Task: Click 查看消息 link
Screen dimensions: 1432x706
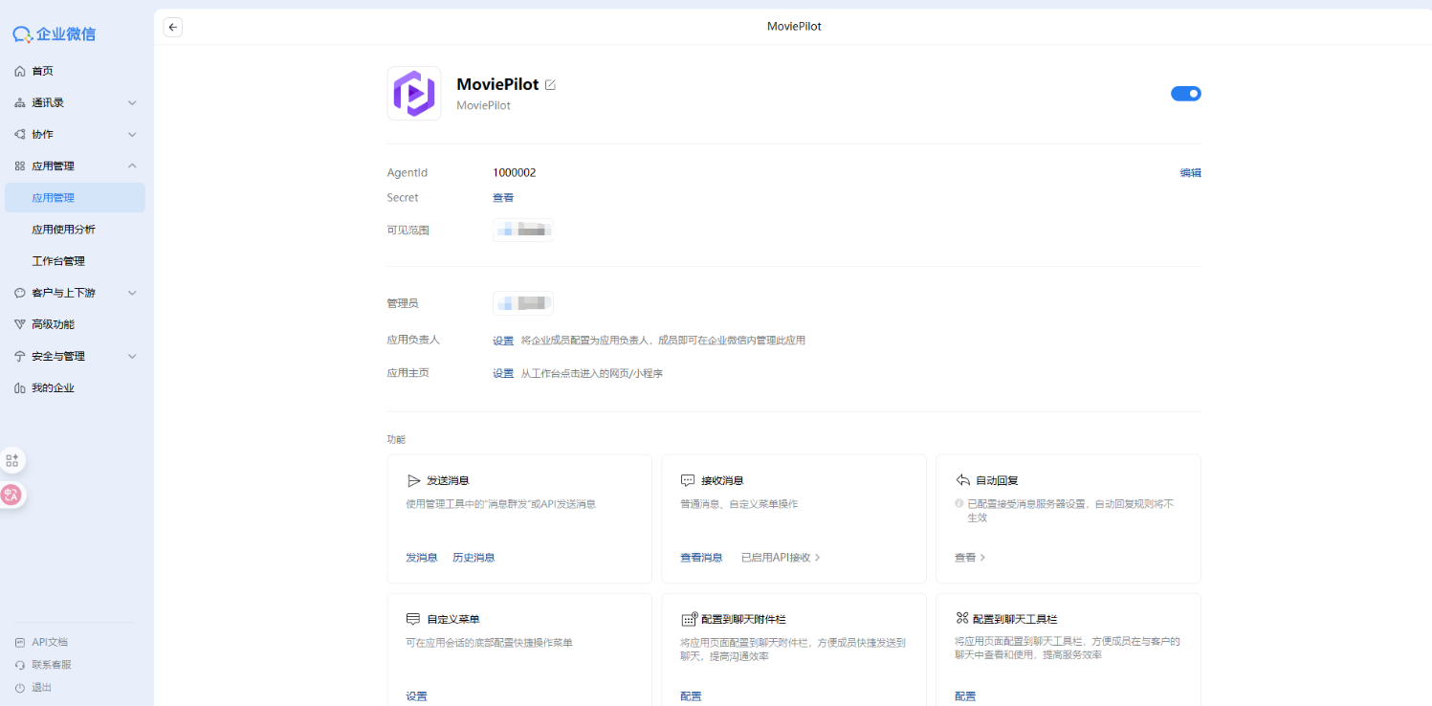Action: click(x=701, y=558)
